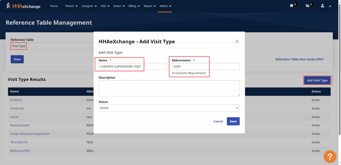Go to Home in navigation bar
Image resolution: width=341 pixels, height=165 pixels.
[54, 6]
